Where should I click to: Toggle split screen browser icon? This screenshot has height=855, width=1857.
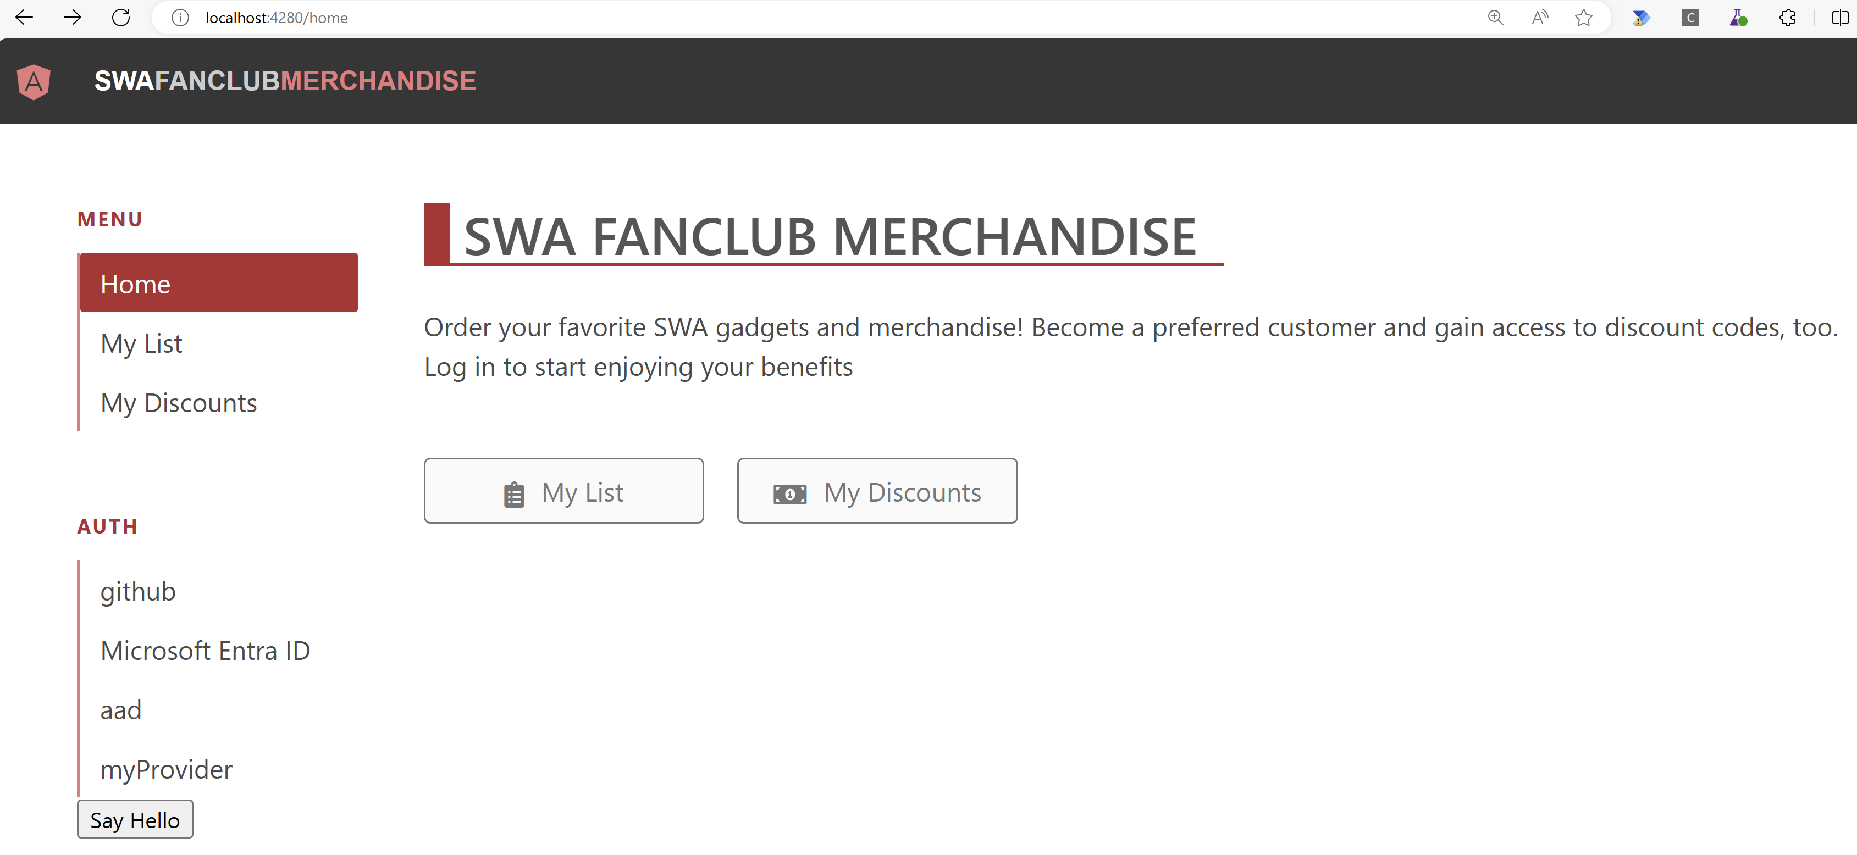tap(1839, 17)
